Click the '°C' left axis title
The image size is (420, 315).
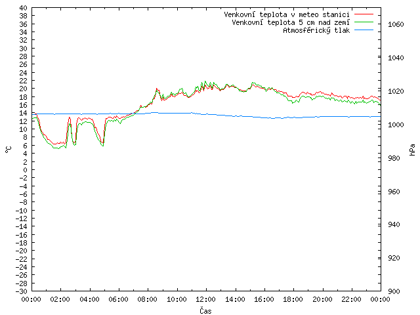(x=9, y=150)
